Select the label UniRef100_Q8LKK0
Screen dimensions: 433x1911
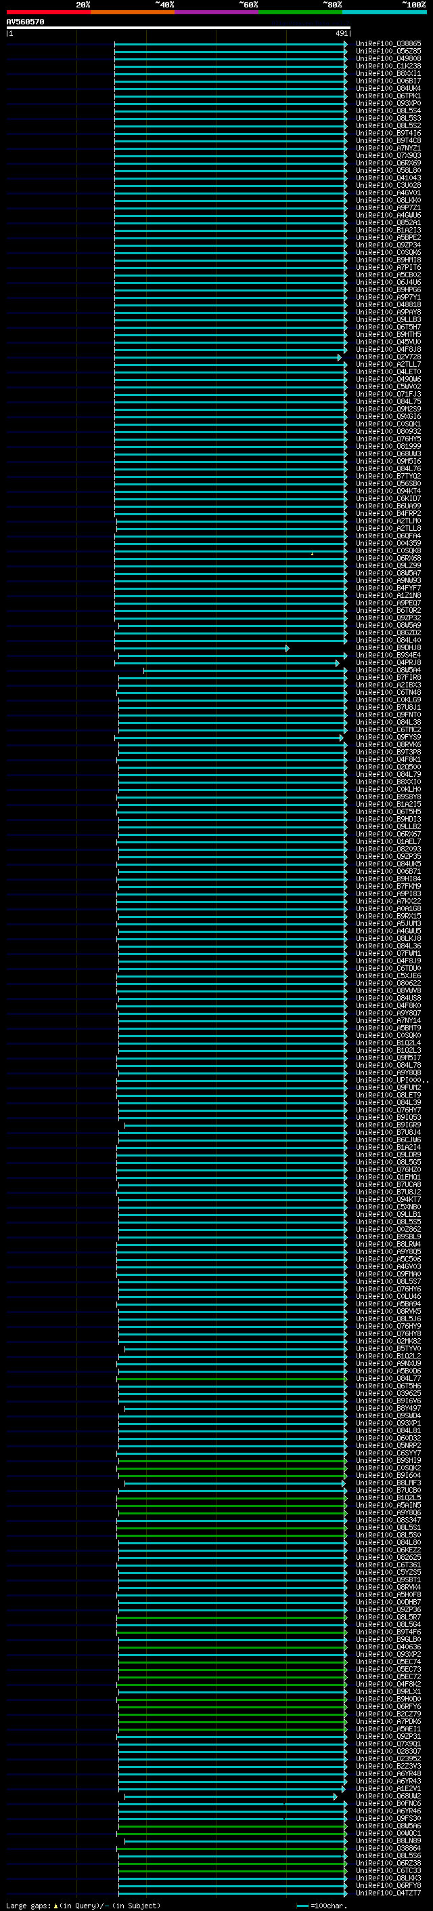[x=388, y=200]
